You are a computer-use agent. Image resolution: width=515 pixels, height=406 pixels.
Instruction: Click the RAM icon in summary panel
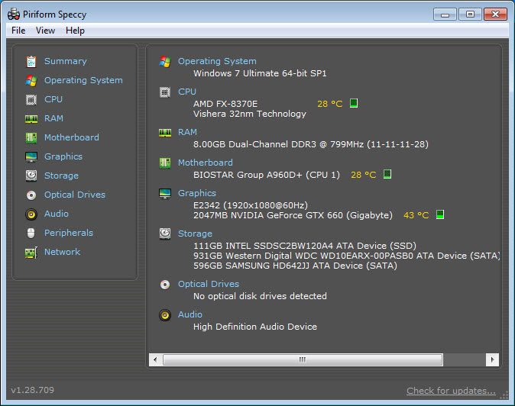tap(165, 133)
